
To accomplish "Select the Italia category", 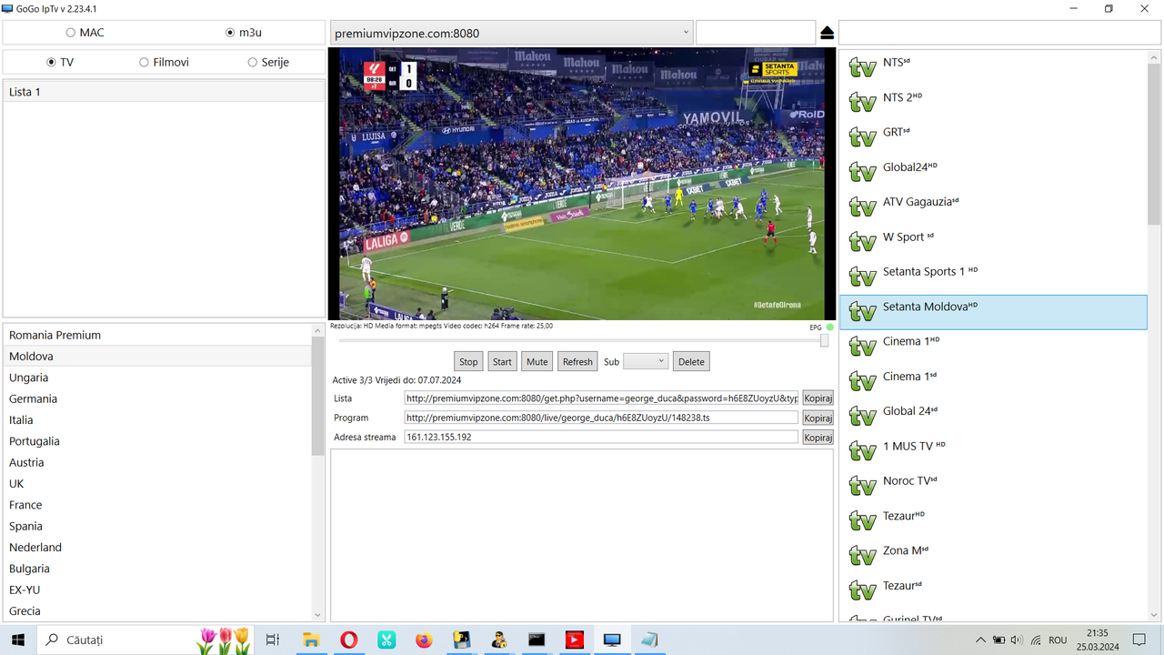I will (157, 420).
